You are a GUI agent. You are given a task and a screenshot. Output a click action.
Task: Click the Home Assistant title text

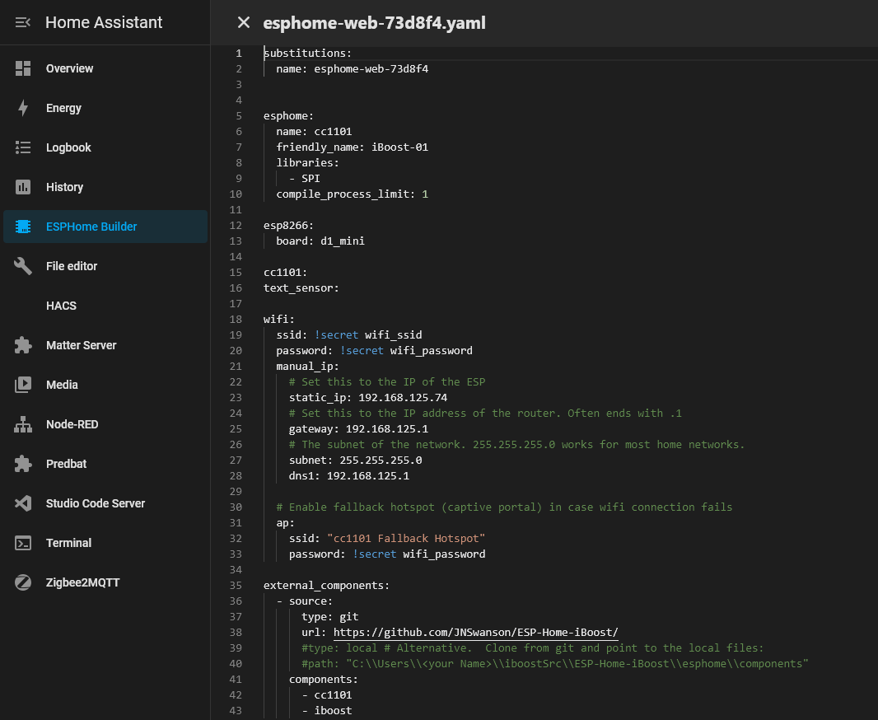pos(104,22)
